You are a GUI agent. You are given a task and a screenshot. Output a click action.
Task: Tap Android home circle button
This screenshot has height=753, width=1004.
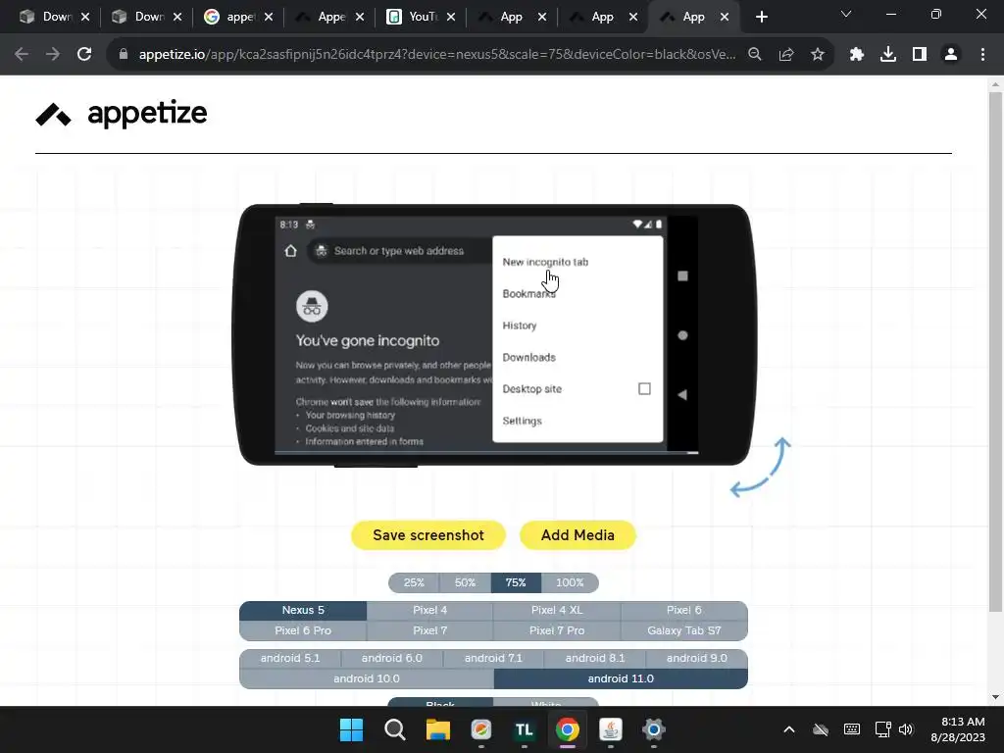tap(682, 335)
